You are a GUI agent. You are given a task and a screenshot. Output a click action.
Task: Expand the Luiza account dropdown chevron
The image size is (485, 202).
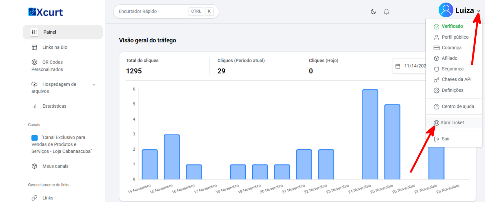(x=479, y=11)
